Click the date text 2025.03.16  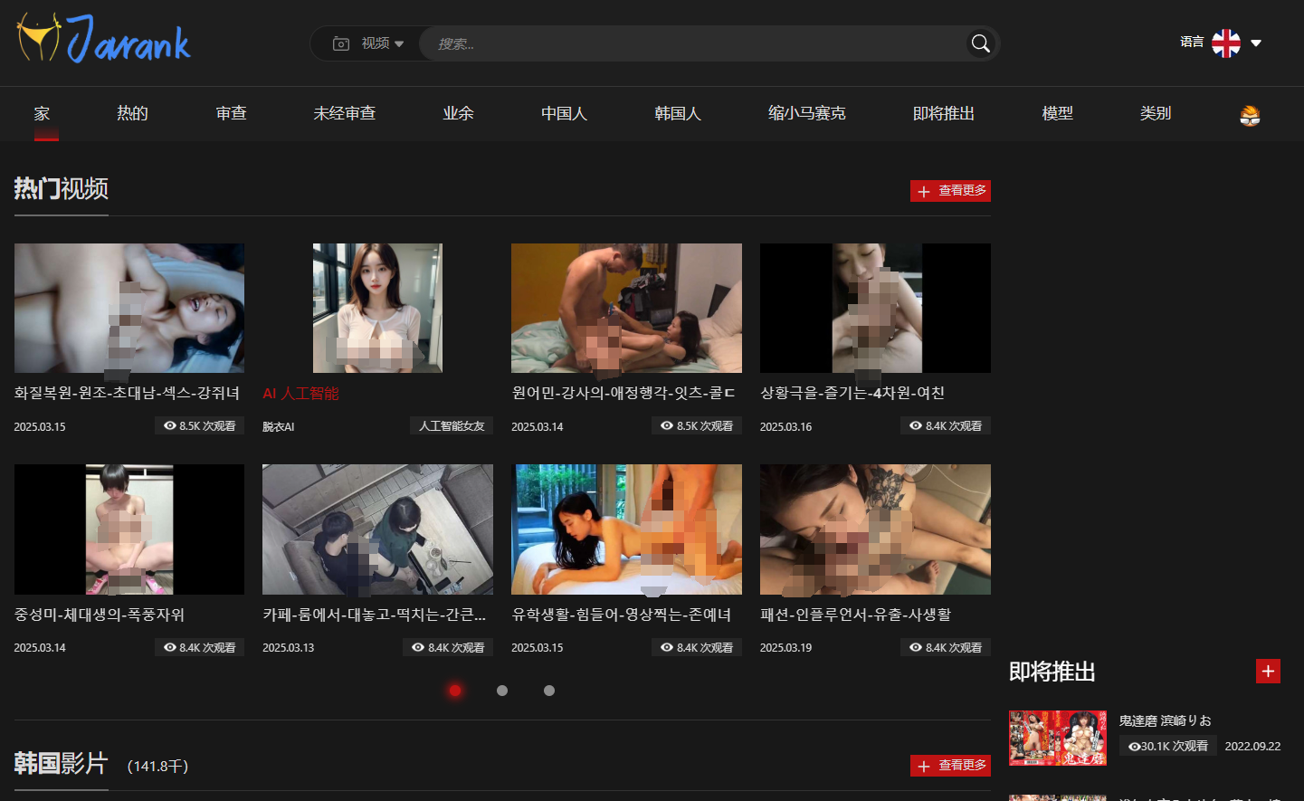pyautogui.click(x=785, y=426)
